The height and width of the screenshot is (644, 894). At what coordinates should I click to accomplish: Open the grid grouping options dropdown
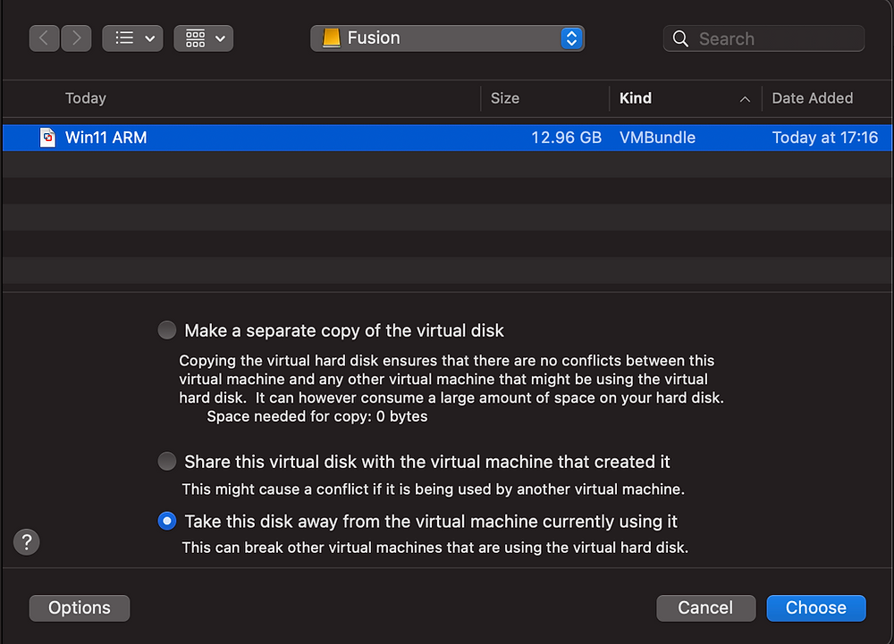(x=204, y=38)
